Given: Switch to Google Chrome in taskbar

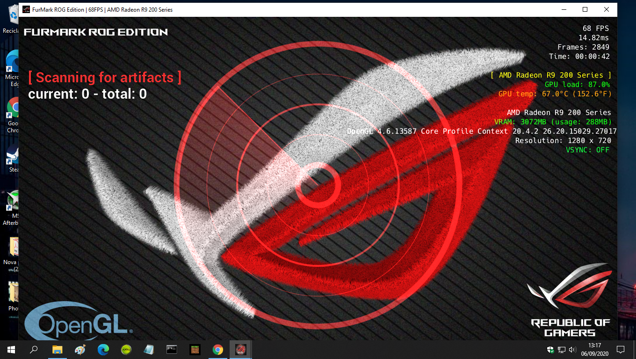Looking at the screenshot, I should click(217, 349).
